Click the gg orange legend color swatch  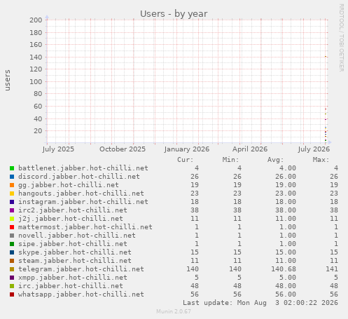12,185
